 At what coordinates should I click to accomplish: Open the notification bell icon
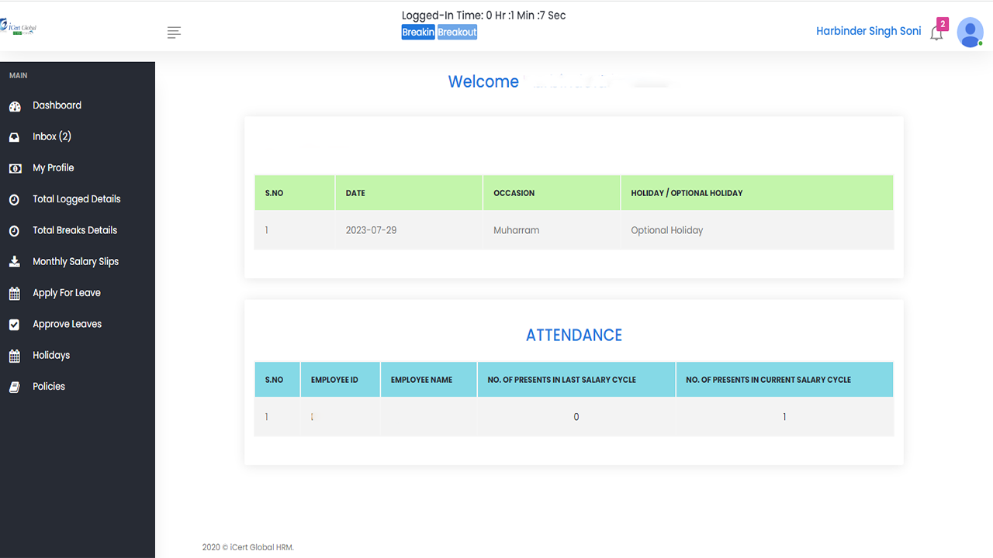click(936, 34)
